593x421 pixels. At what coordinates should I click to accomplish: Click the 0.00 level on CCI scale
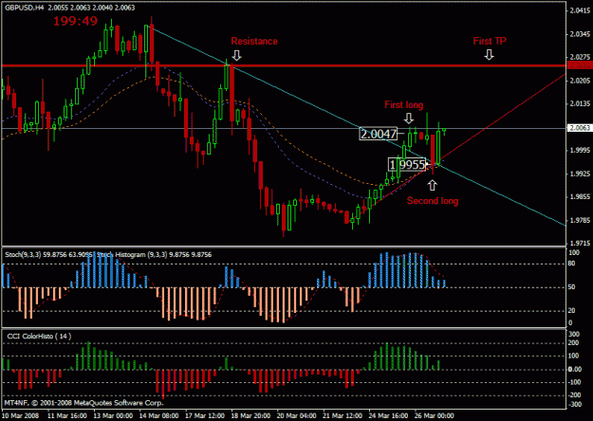coord(575,369)
